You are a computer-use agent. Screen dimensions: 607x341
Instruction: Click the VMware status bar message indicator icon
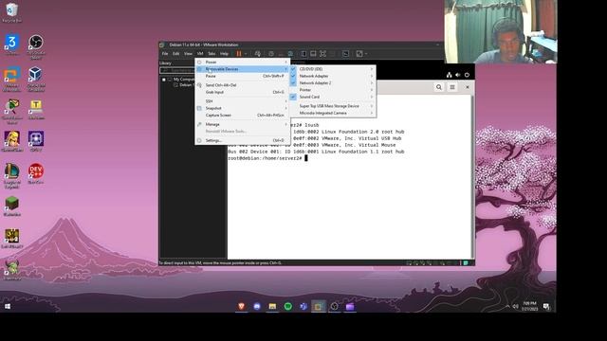tap(466, 263)
